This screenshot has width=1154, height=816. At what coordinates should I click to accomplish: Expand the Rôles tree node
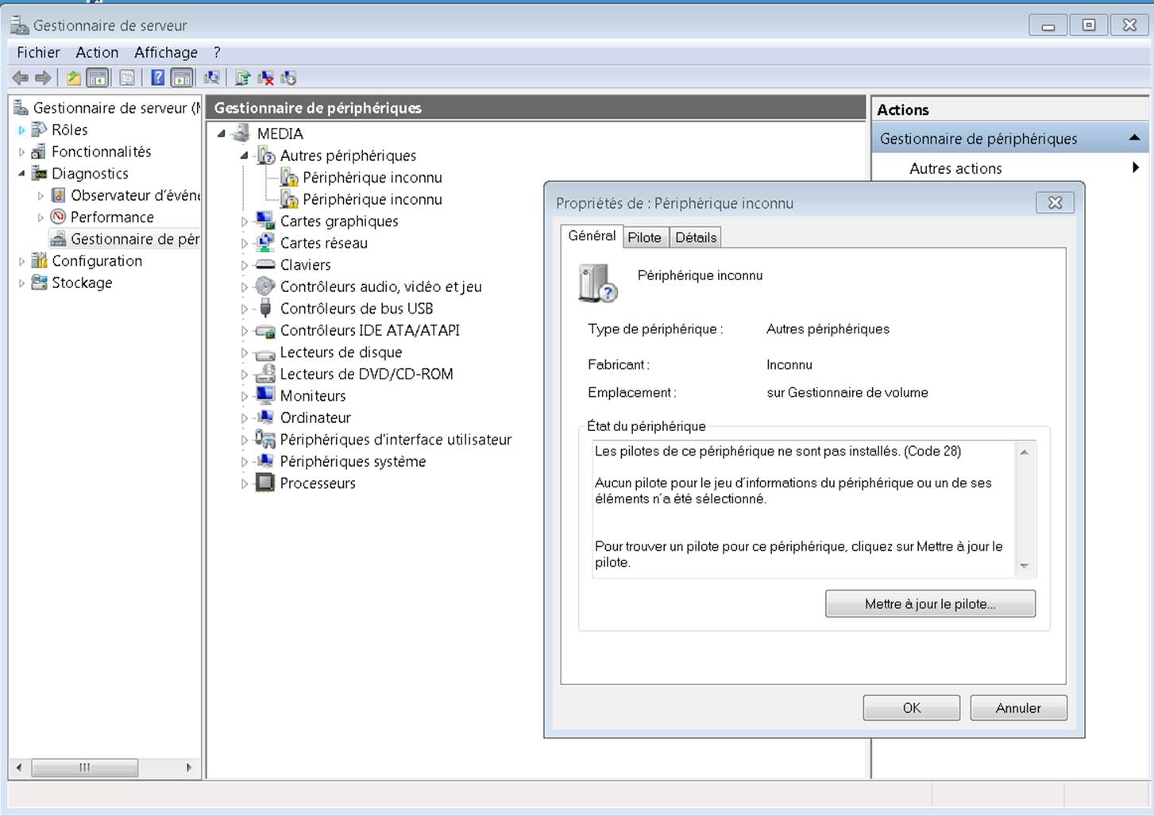(21, 130)
